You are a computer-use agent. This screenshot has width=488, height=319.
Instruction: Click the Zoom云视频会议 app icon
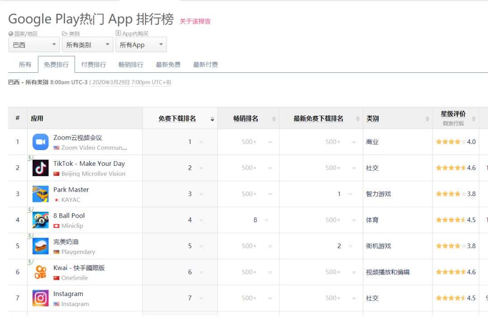click(40, 141)
